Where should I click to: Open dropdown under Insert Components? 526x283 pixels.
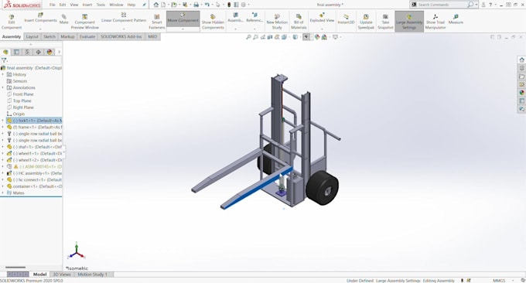(40, 29)
